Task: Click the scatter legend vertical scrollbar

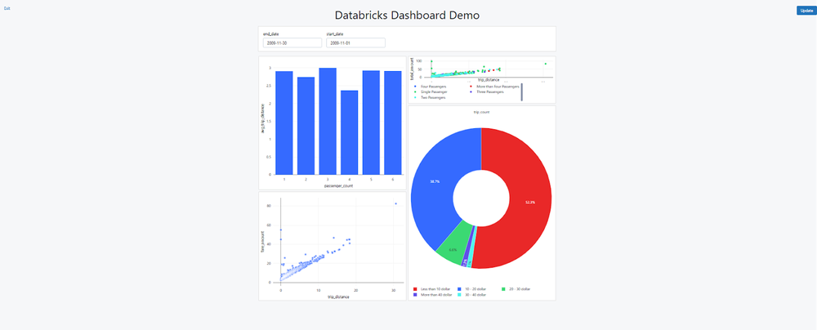Action: point(521,92)
